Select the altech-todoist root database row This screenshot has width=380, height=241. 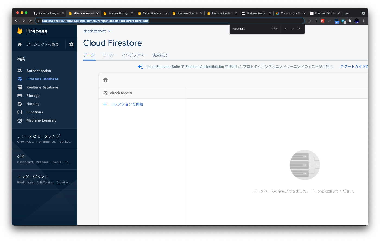tap(142, 93)
